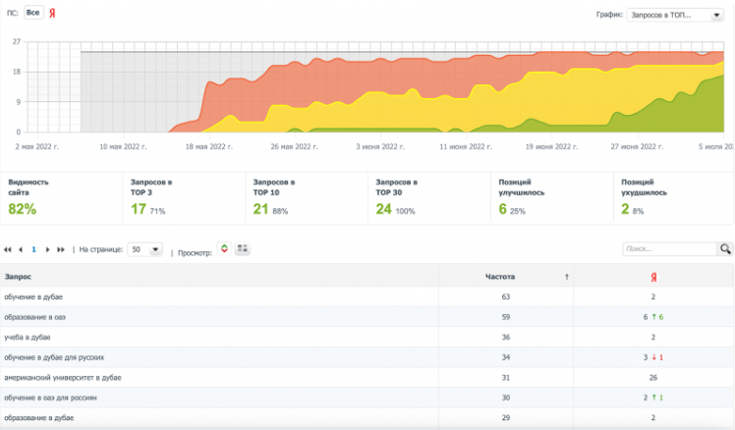The height and width of the screenshot is (430, 735).
Task: Select the Запросов в TOP 3 metric
Action: coord(150,196)
